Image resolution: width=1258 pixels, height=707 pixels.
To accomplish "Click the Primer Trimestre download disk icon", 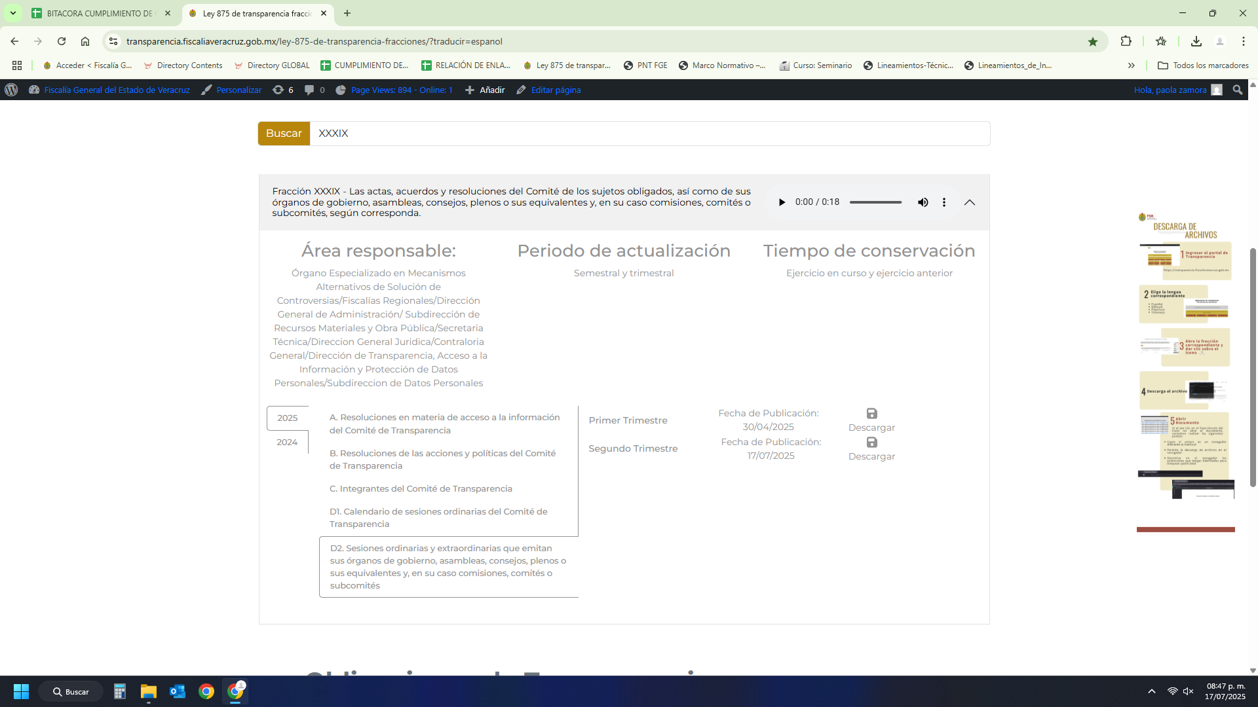I will click(x=871, y=414).
